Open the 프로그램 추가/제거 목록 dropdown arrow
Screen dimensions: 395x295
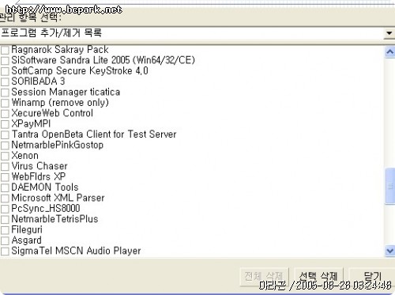click(x=389, y=33)
